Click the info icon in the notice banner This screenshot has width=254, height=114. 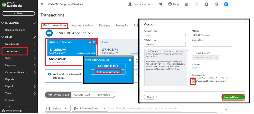pyautogui.click(x=50, y=74)
